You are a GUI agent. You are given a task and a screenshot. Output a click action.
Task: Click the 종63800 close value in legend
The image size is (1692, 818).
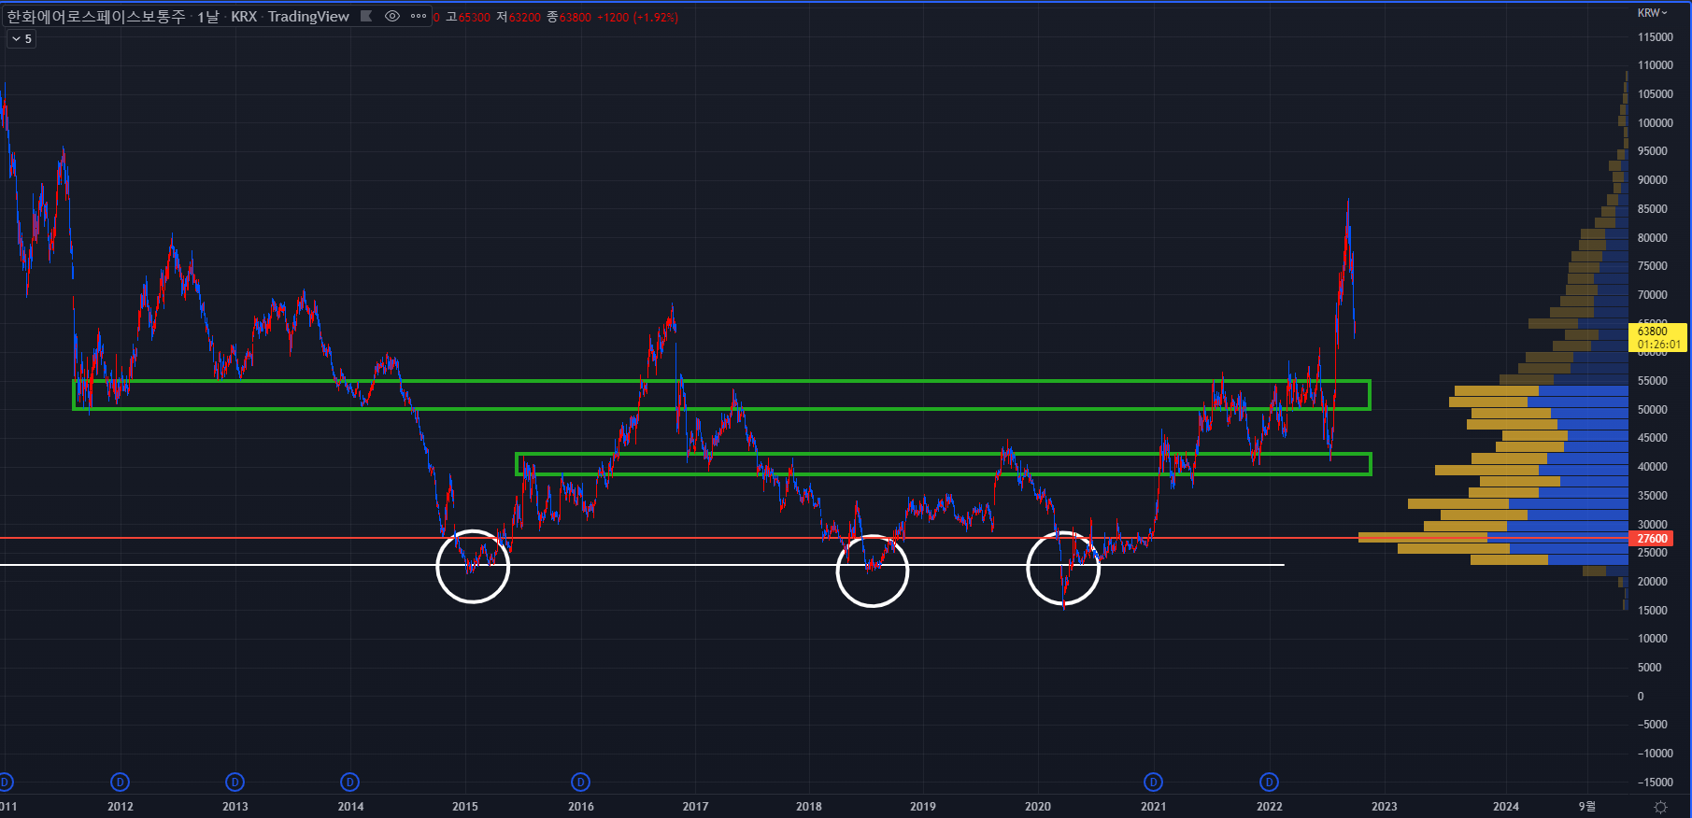[569, 17]
